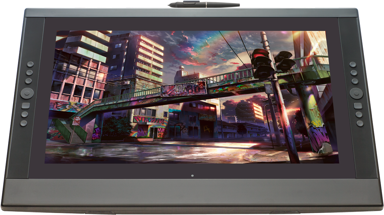The height and width of the screenshot is (215, 384).
Task: Click the bottommost round button on right bezel
Action: pyautogui.click(x=360, y=123)
